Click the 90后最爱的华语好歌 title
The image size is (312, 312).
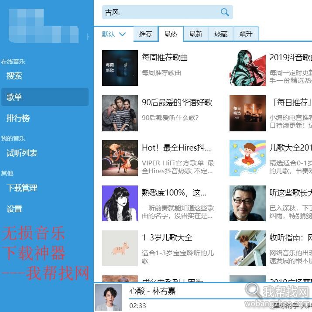(x=177, y=103)
